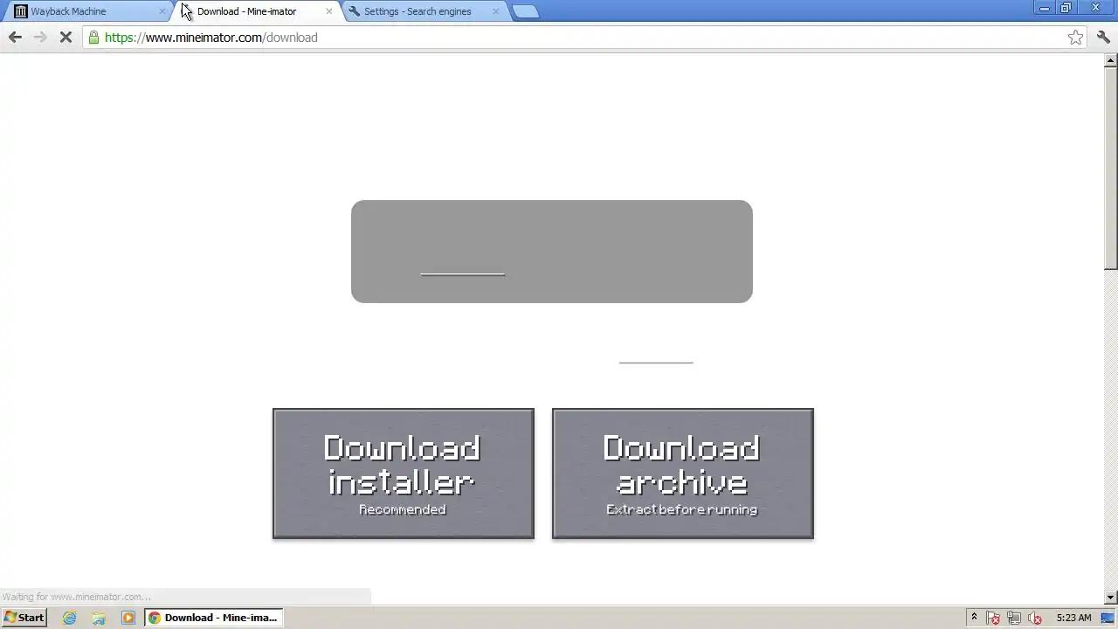The height and width of the screenshot is (629, 1118).
Task: Click the Download archive button
Action: [682, 473]
